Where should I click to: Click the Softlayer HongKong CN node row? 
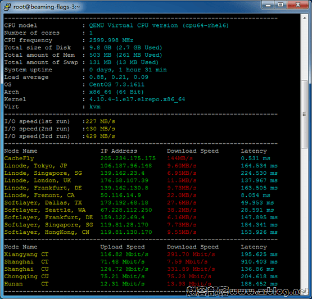tap(141, 232)
